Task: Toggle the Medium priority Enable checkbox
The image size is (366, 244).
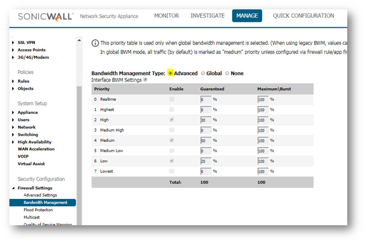Action: 172,140
